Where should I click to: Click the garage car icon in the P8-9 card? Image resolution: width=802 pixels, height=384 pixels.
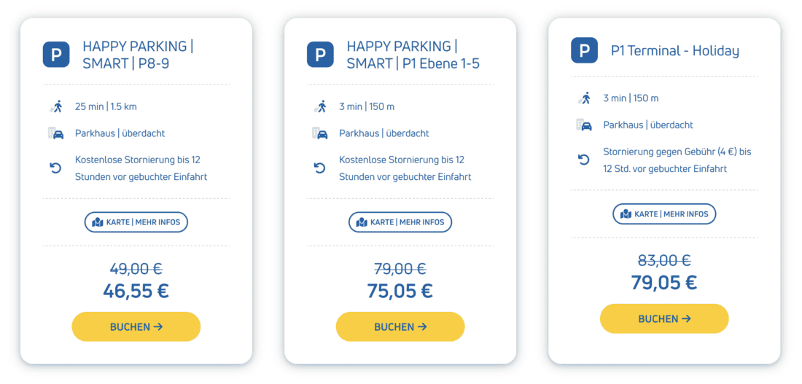click(55, 133)
